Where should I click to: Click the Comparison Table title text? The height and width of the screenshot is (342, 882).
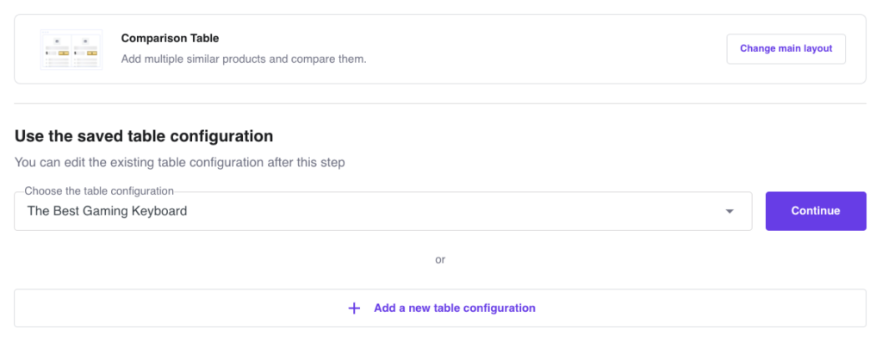(170, 38)
